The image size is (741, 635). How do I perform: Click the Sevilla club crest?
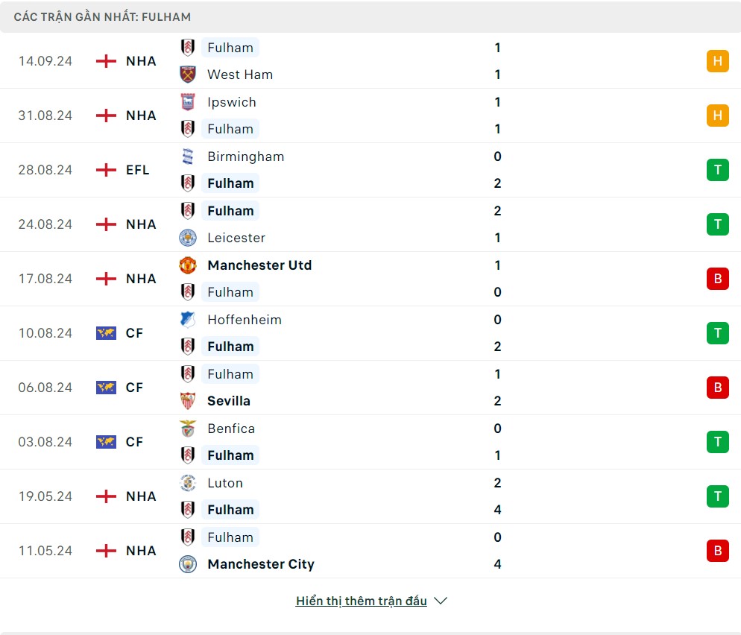tap(188, 401)
